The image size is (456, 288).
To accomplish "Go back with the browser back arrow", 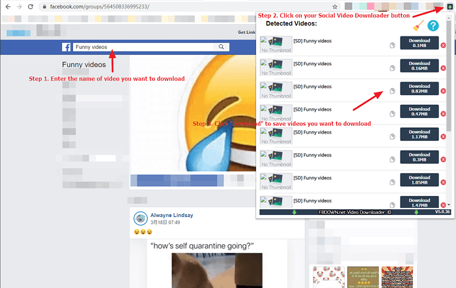I will click(8, 7).
